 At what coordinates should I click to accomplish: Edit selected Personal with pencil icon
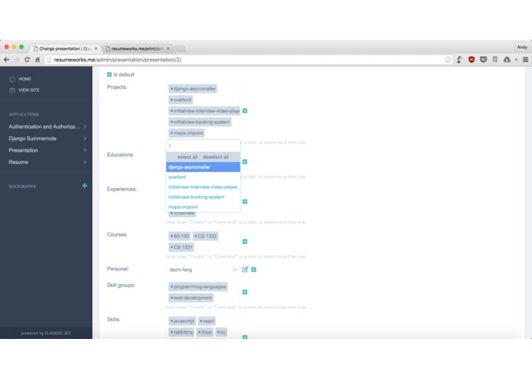245,269
